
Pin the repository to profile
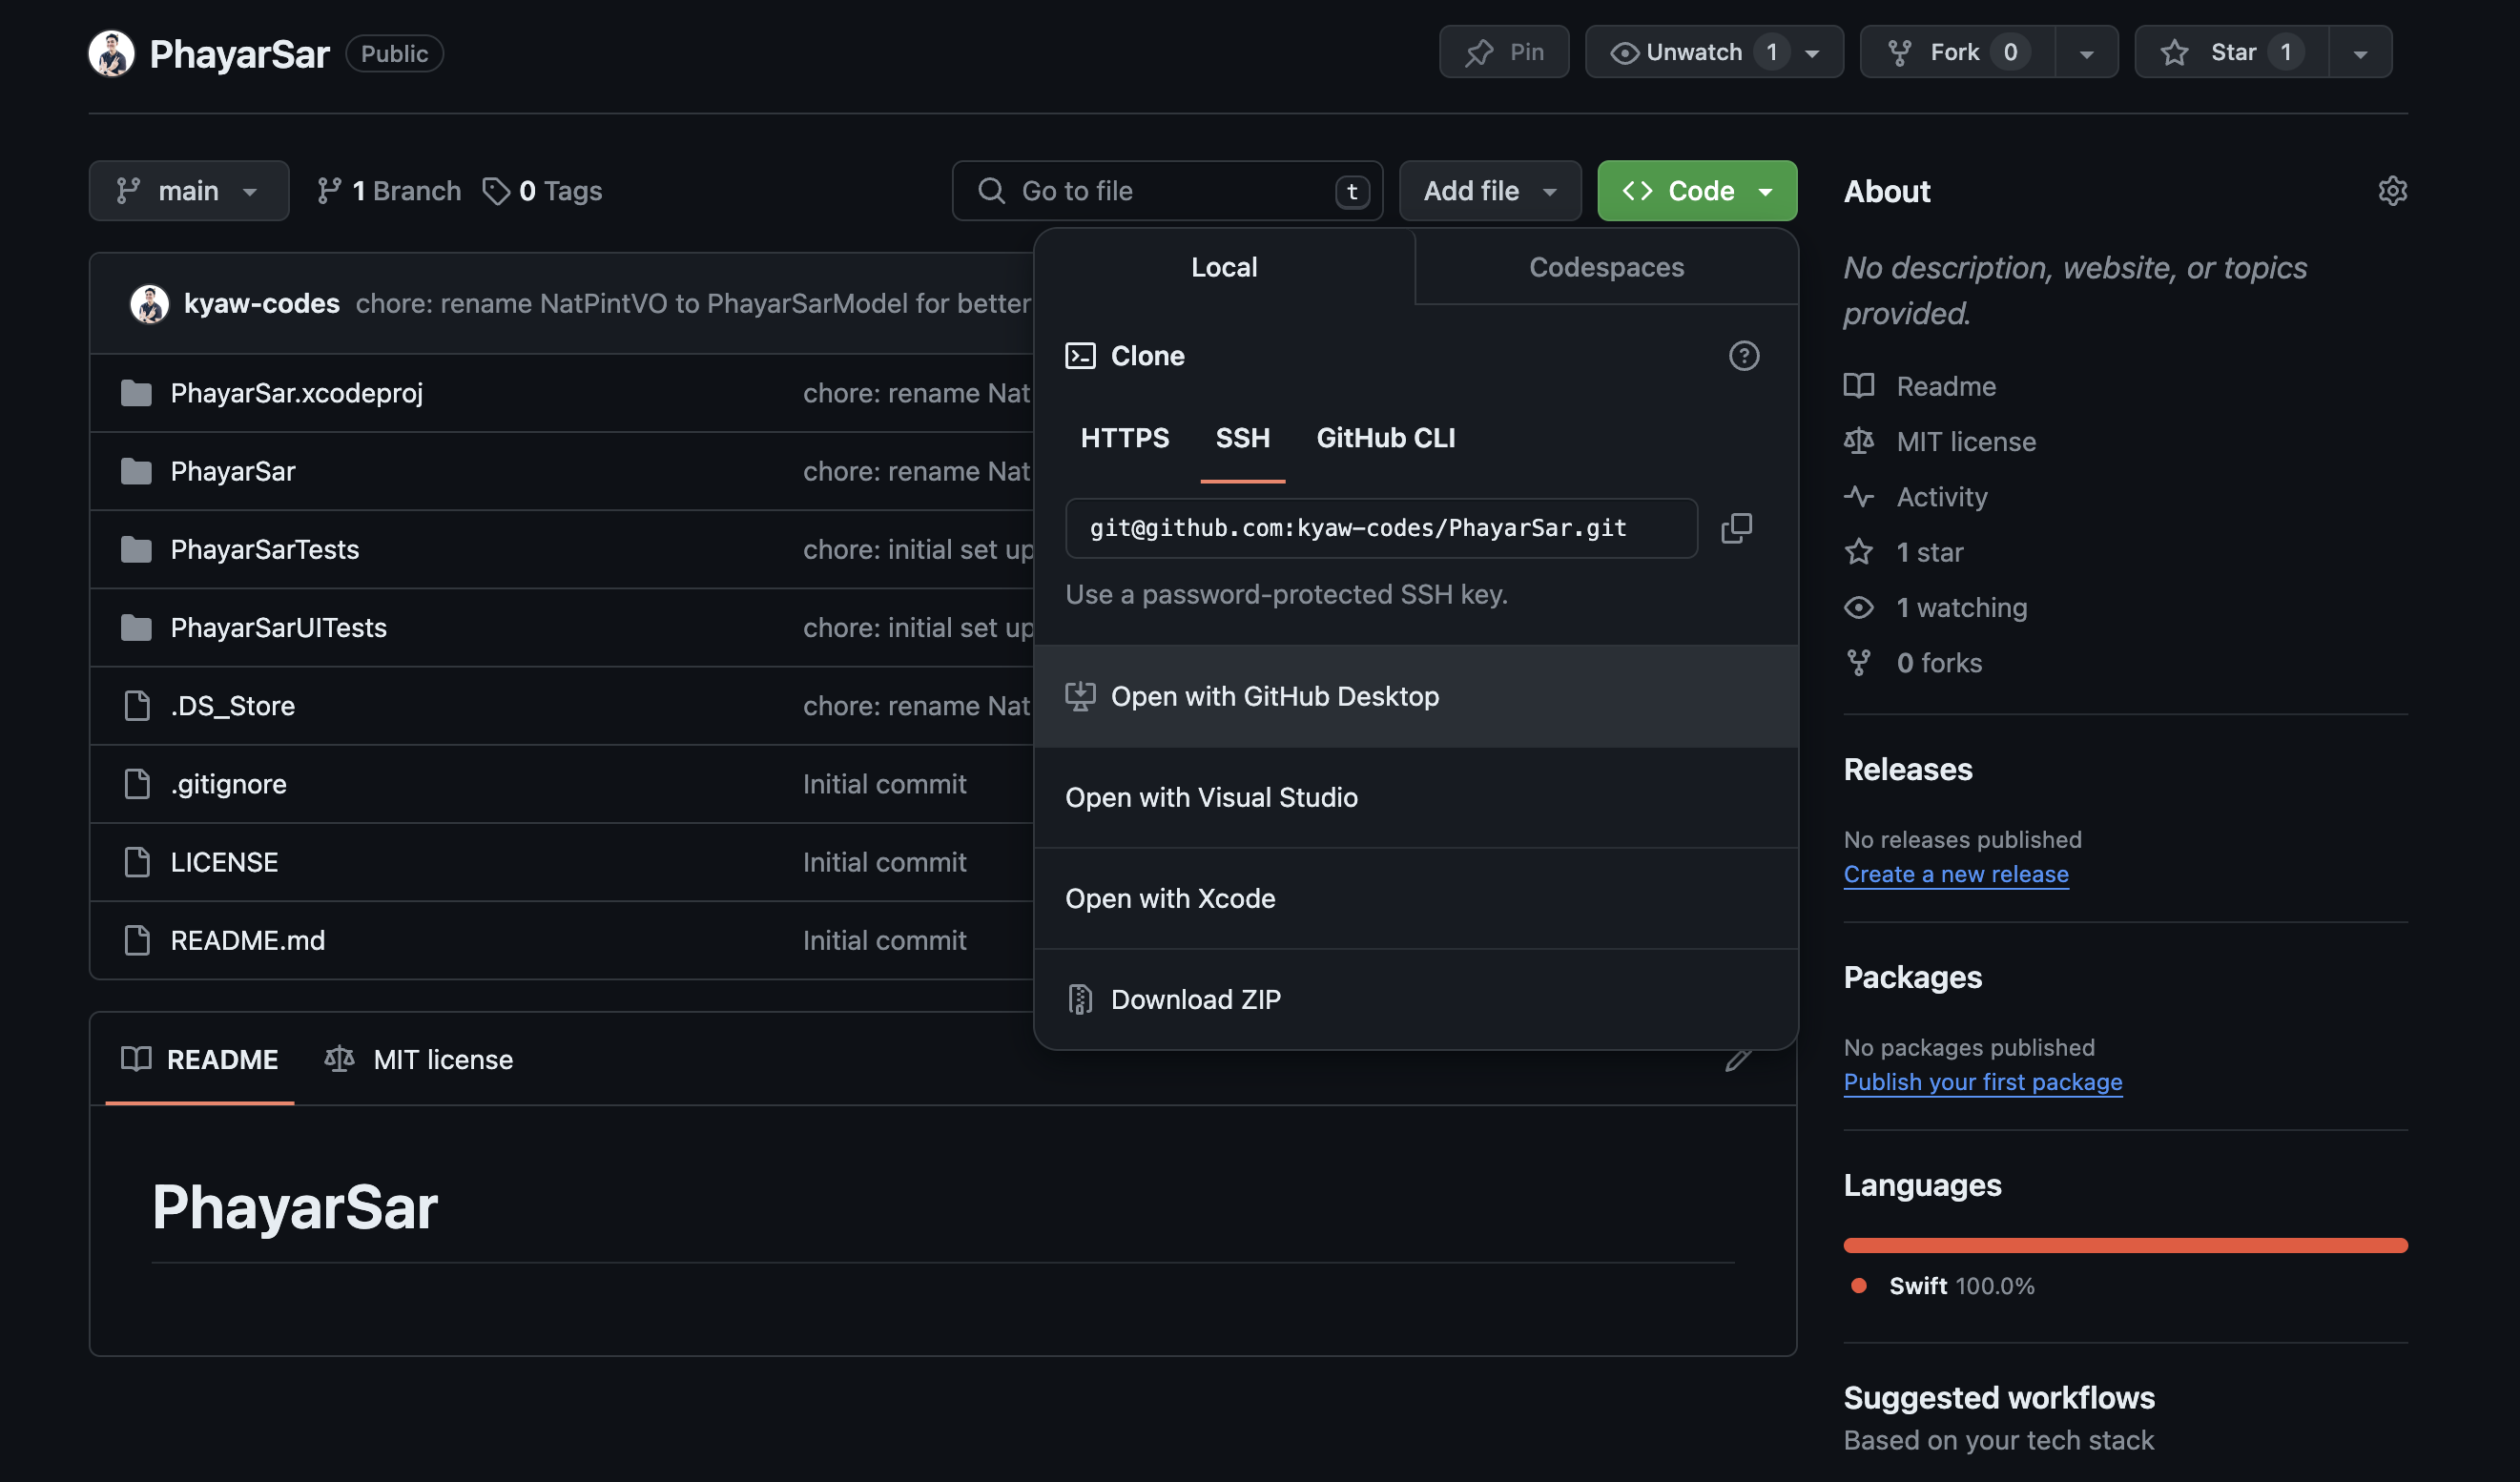pos(1503,52)
